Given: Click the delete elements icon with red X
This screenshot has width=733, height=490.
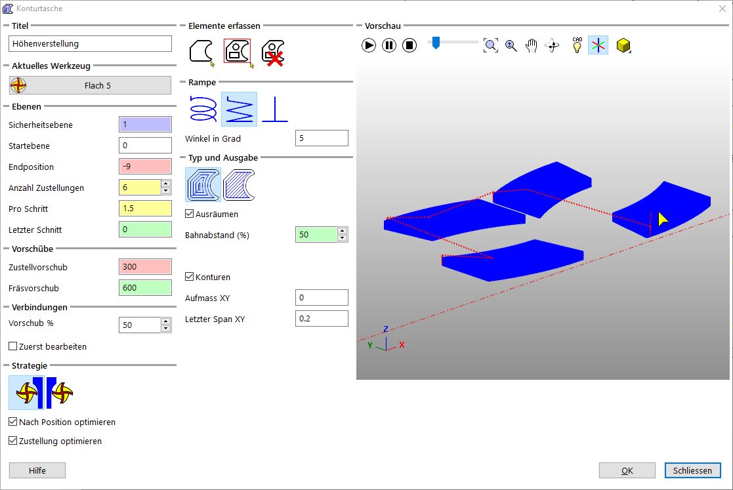Looking at the screenshot, I should [x=272, y=52].
